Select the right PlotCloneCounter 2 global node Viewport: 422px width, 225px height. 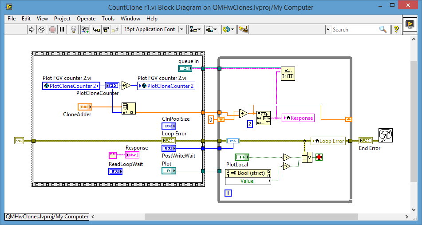[x=166, y=86]
